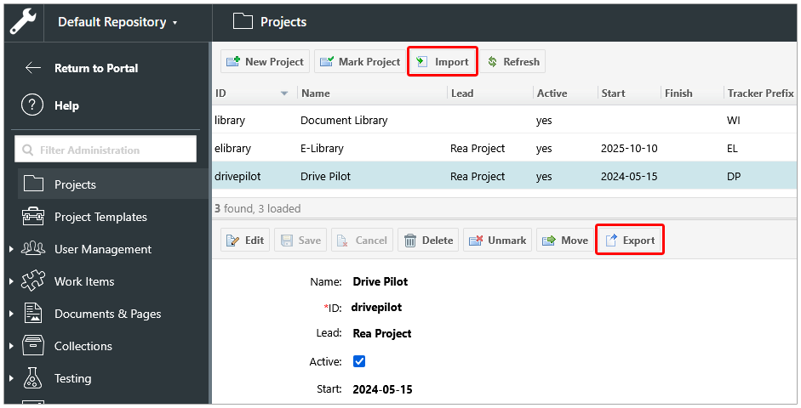Image resolution: width=801 pixels, height=408 pixels.
Task: Open Project Templates in sidebar
Action: point(100,217)
